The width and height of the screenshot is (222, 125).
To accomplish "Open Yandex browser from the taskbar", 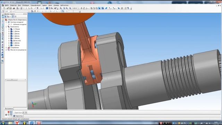I will [17, 123].
